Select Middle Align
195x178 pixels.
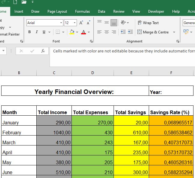click(107, 23)
